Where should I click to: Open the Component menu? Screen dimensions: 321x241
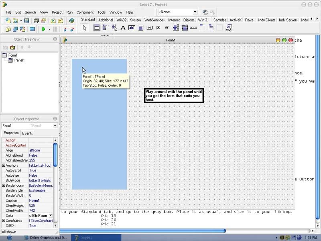pos(85,12)
